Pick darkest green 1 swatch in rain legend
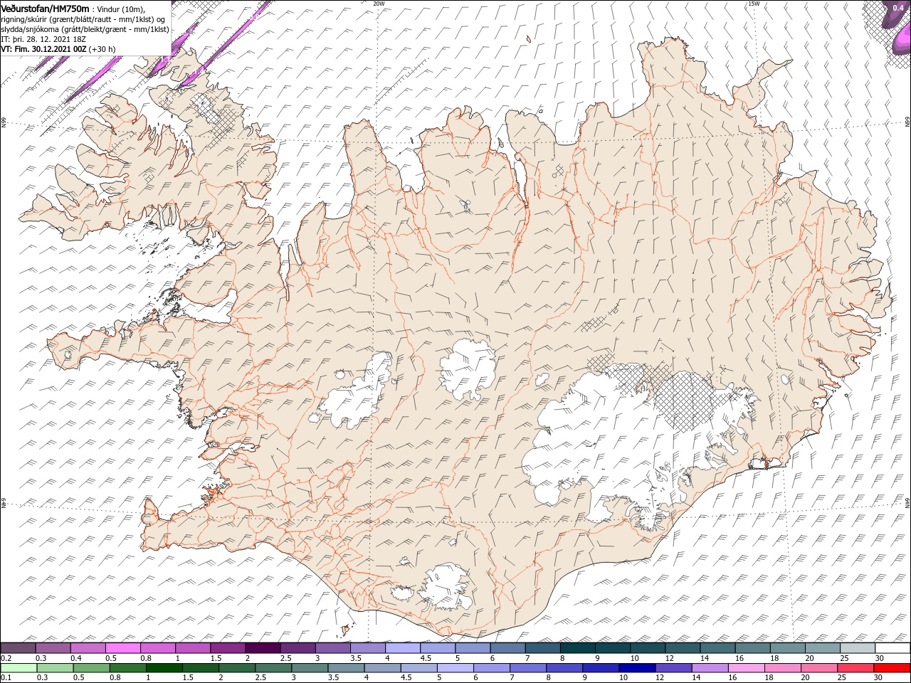The width and height of the screenshot is (911, 683). [164, 668]
